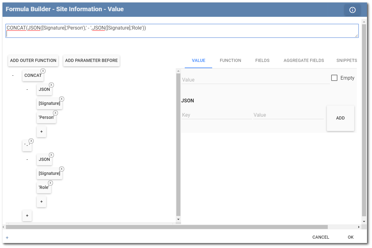Open the FIELDS tab
This screenshot has height=248, width=372.
point(262,60)
